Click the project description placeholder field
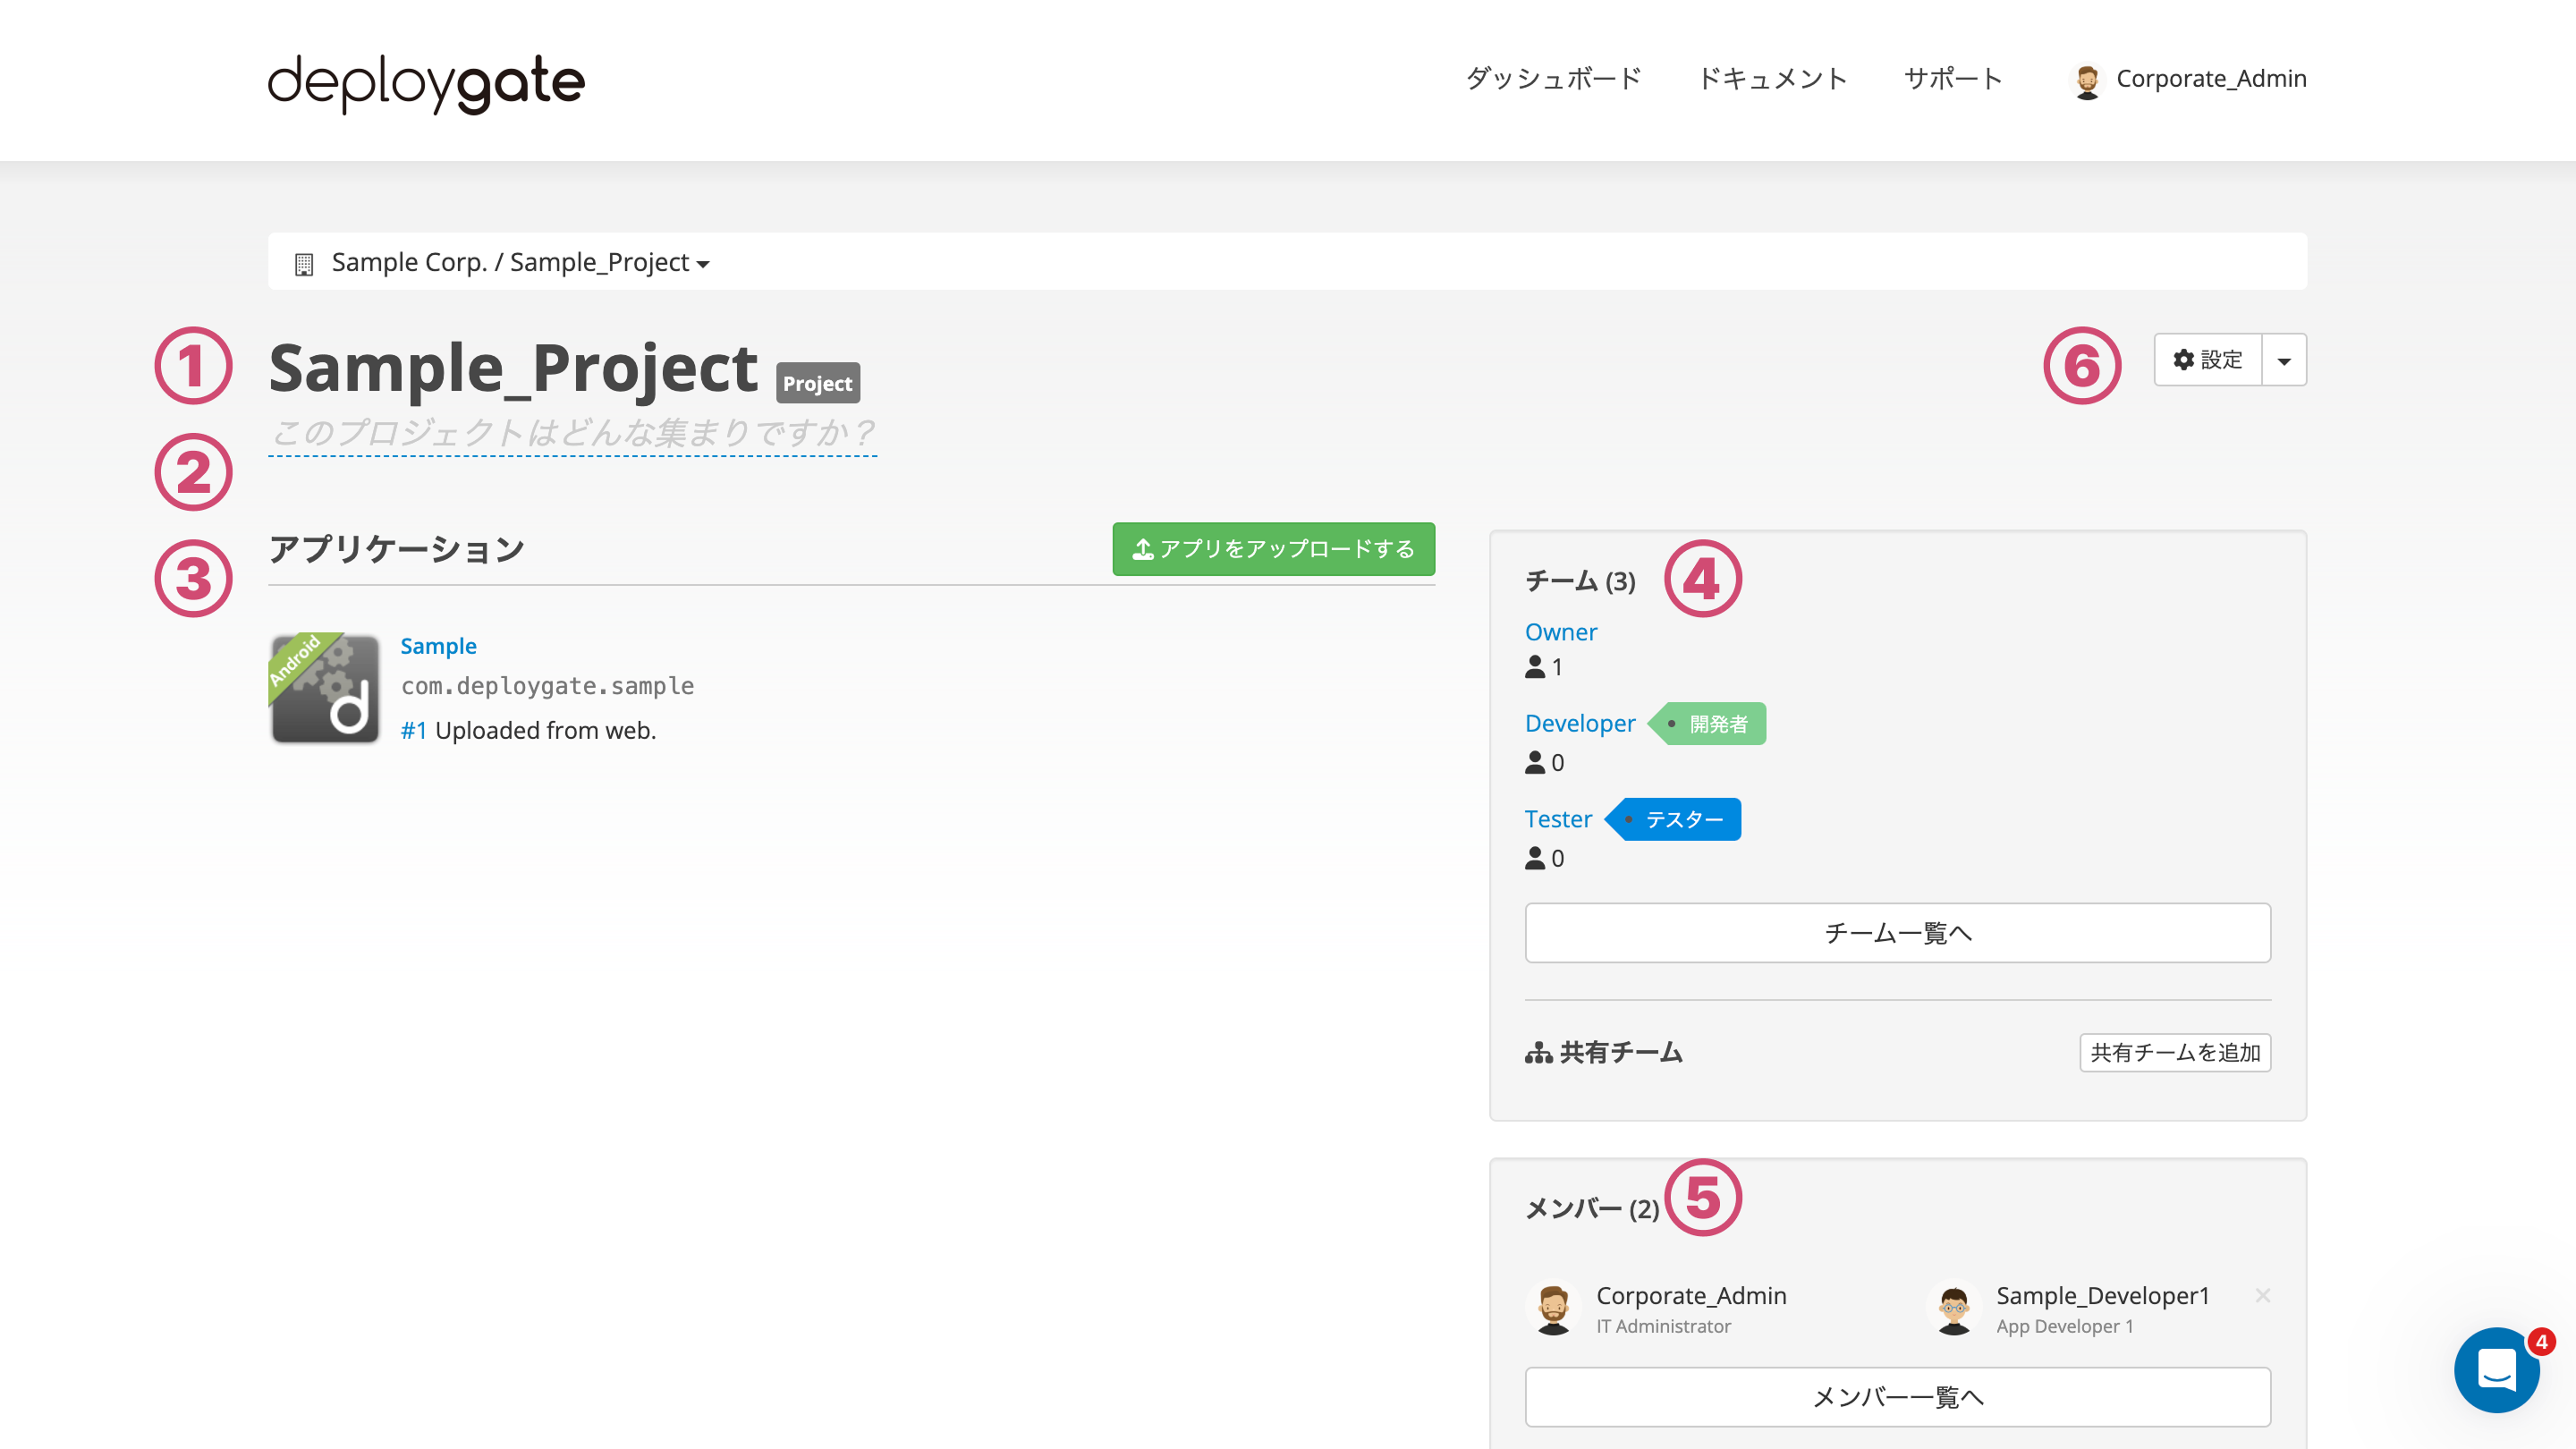The height and width of the screenshot is (1449, 2576). coord(572,433)
